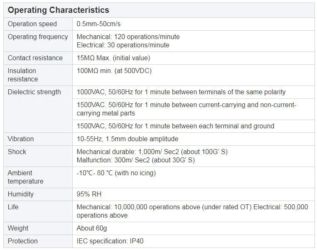Click the Insulation resistance label
The image size is (317, 250).
point(23,75)
